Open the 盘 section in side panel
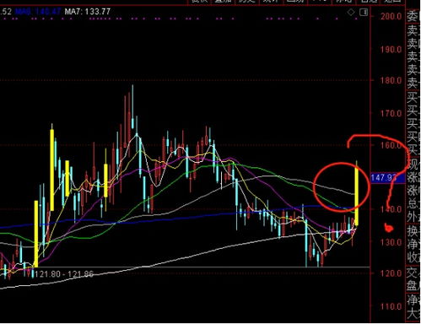421x324 pixels. coord(413,286)
